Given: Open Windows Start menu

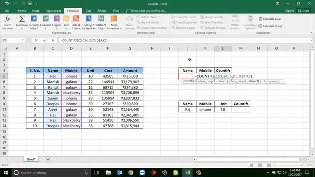Looking at the screenshot, I should 5,173.
